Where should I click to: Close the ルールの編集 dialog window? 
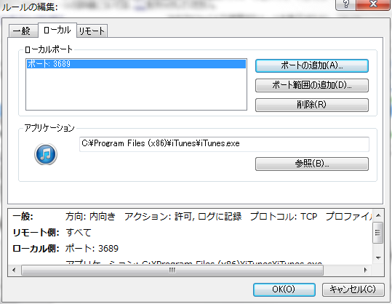pos(373,4)
